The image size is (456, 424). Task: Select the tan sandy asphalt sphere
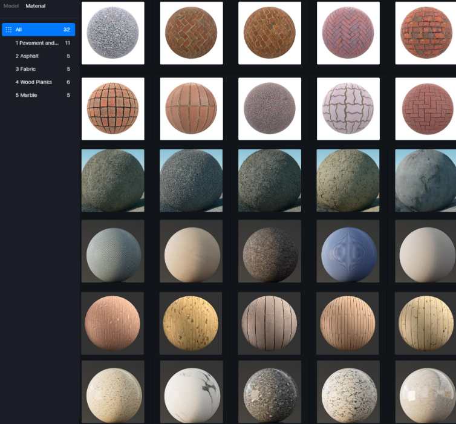point(348,181)
